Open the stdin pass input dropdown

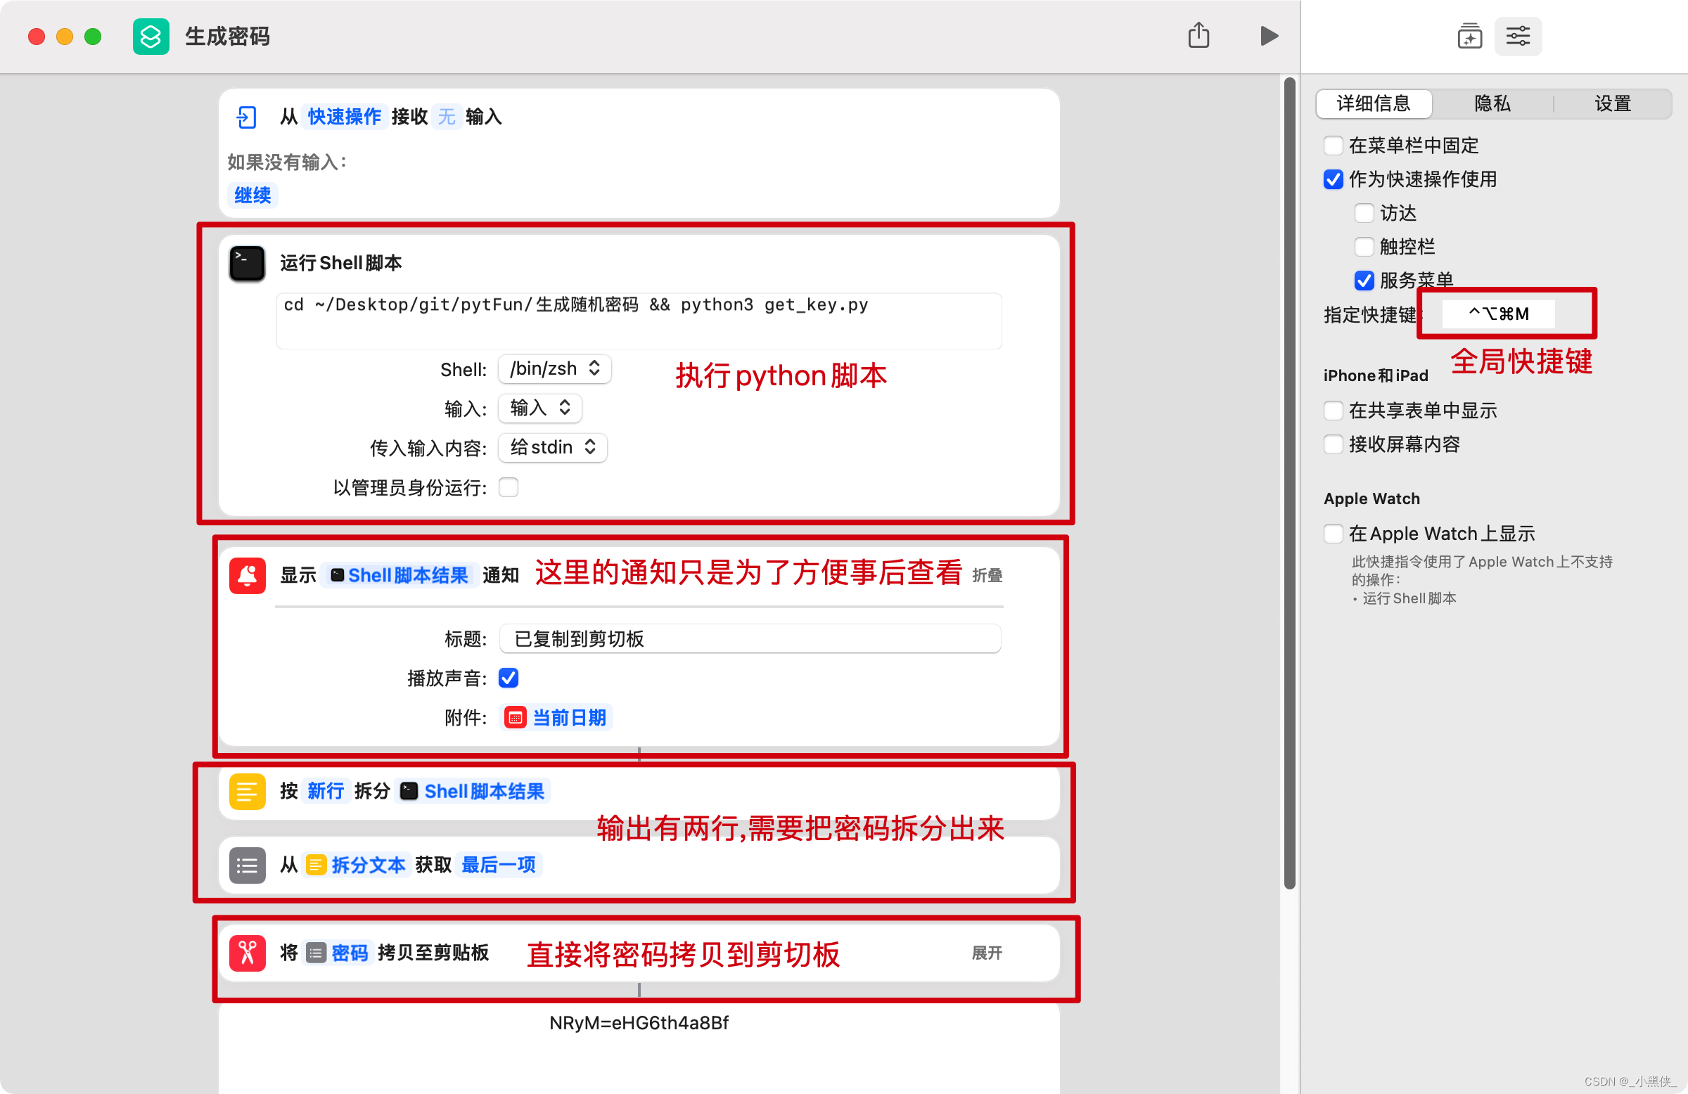[x=552, y=447]
